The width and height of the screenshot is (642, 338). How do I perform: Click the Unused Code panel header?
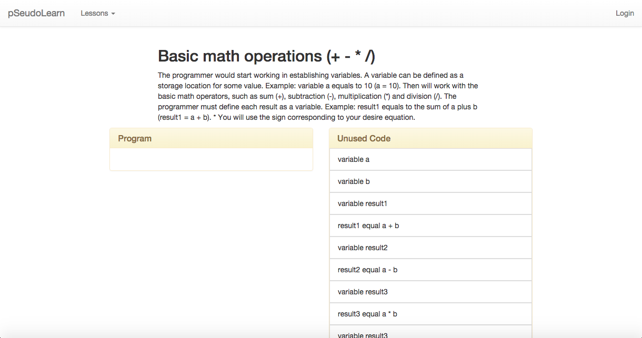(430, 138)
